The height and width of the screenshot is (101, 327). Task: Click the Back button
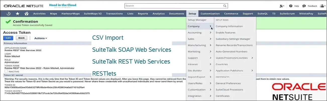(x=22, y=38)
